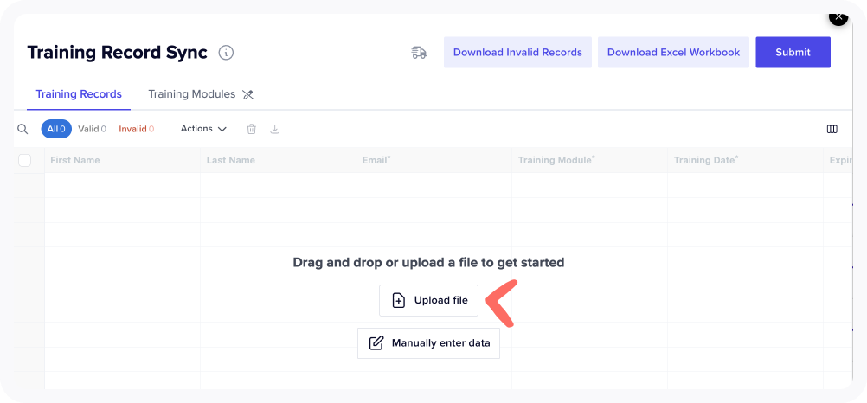867x403 pixels.
Task: Click the Training Module column header
Action: coord(590,160)
